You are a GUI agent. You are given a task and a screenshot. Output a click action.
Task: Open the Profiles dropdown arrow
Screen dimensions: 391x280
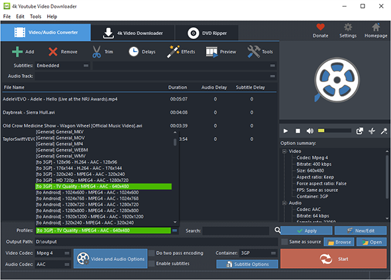tap(174, 230)
